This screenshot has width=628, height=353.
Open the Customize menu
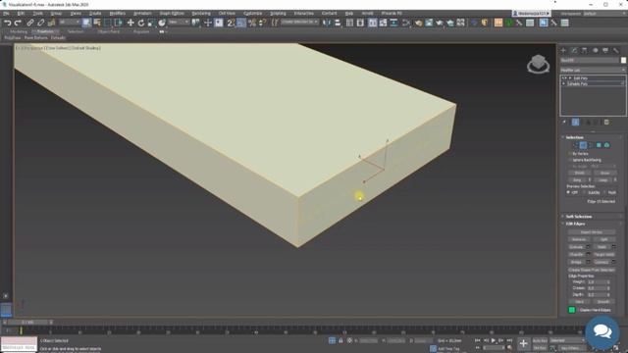pos(253,14)
